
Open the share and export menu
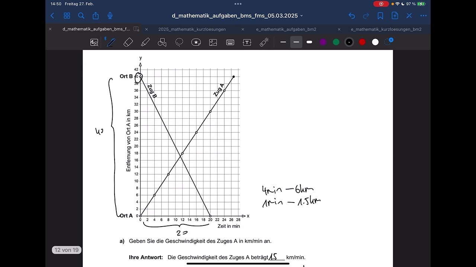point(96,16)
